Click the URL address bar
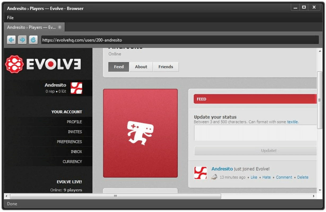This screenshot has height=212, width=326. (180, 40)
